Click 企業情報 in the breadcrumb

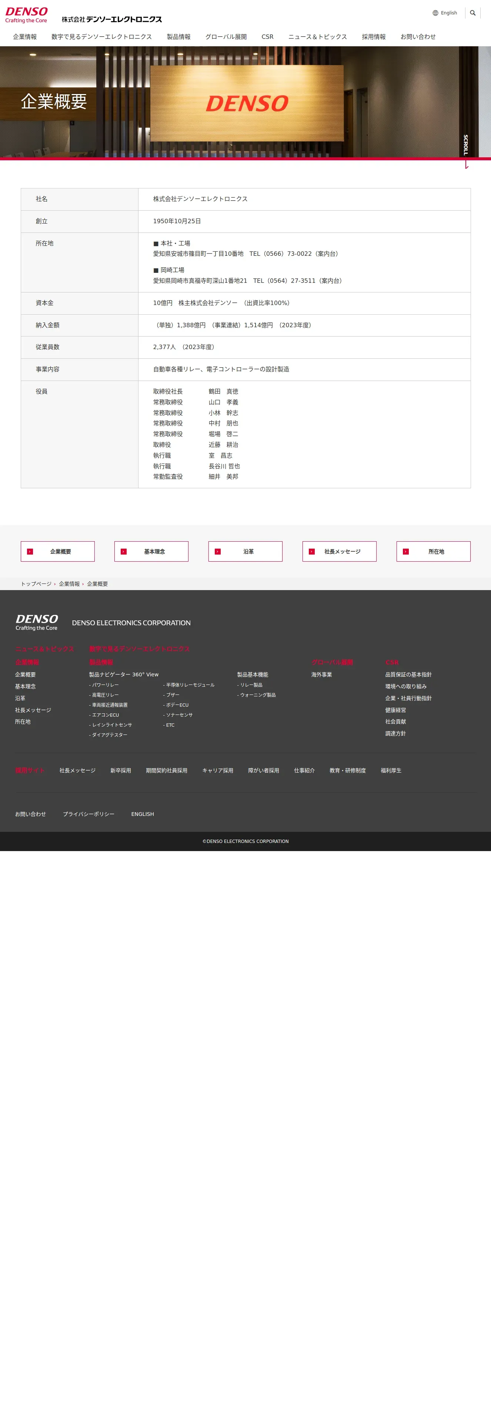click(69, 583)
